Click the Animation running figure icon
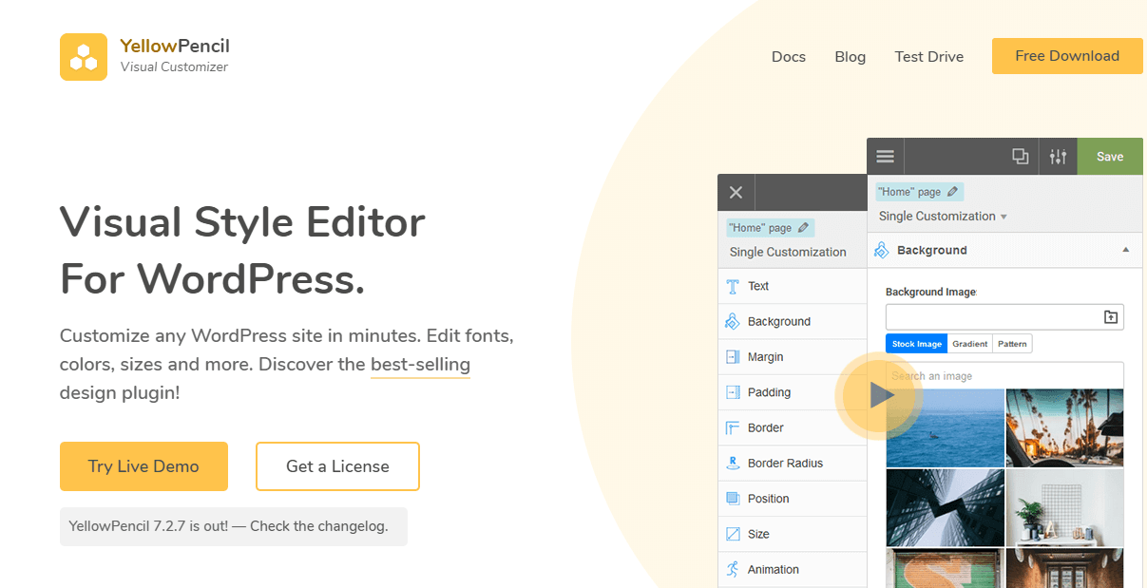 click(x=733, y=569)
